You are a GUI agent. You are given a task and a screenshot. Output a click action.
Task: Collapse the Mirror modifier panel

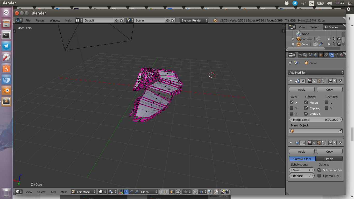click(291, 81)
